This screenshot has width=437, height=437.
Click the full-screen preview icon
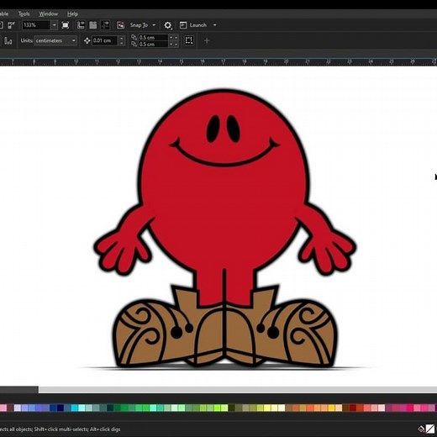pos(66,25)
